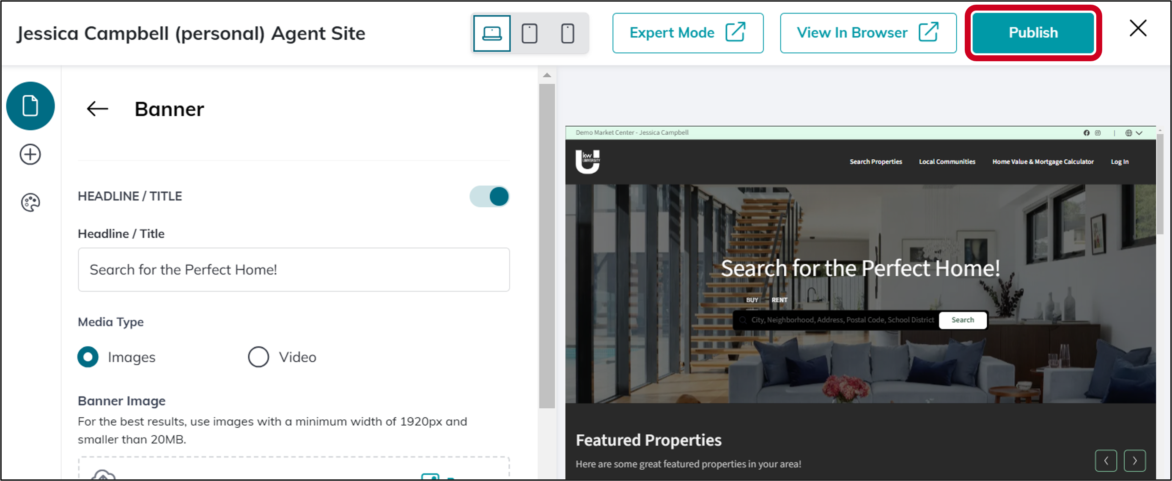Click the preview pane scrollbar
Image resolution: width=1172 pixels, height=481 pixels.
tap(1160, 184)
